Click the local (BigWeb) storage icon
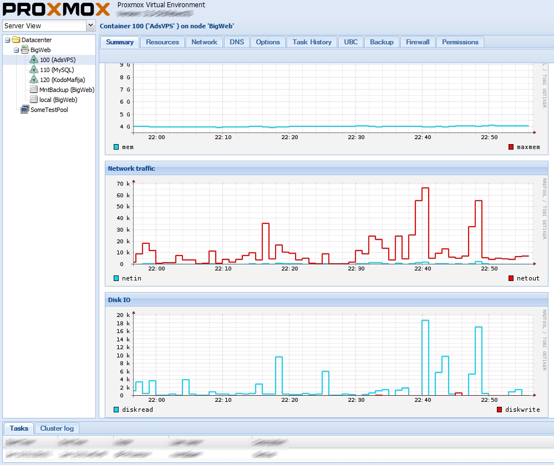The height and width of the screenshot is (465, 554). tap(33, 100)
